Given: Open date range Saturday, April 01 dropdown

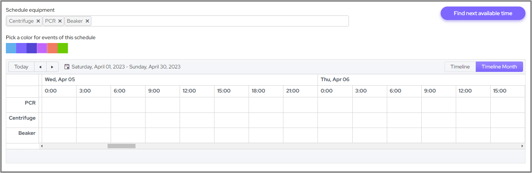Looking at the screenshot, I should [x=126, y=67].
